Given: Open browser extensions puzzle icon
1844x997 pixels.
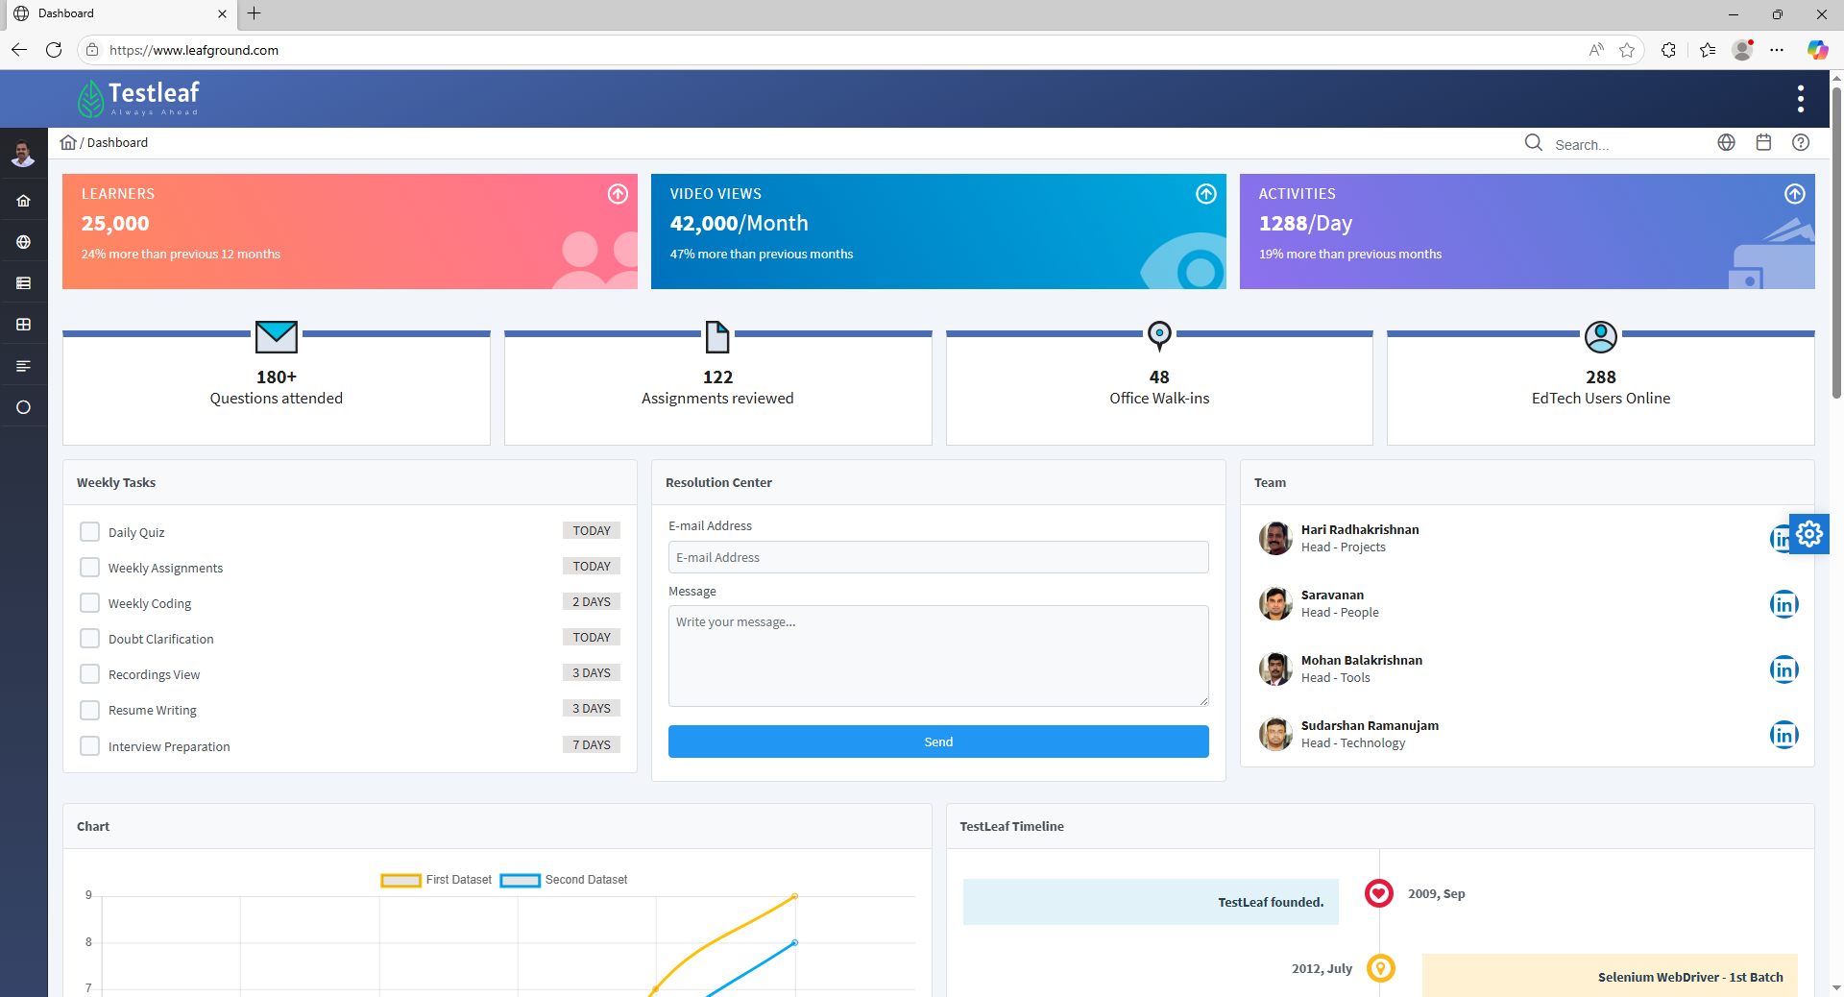Looking at the screenshot, I should coord(1668,50).
